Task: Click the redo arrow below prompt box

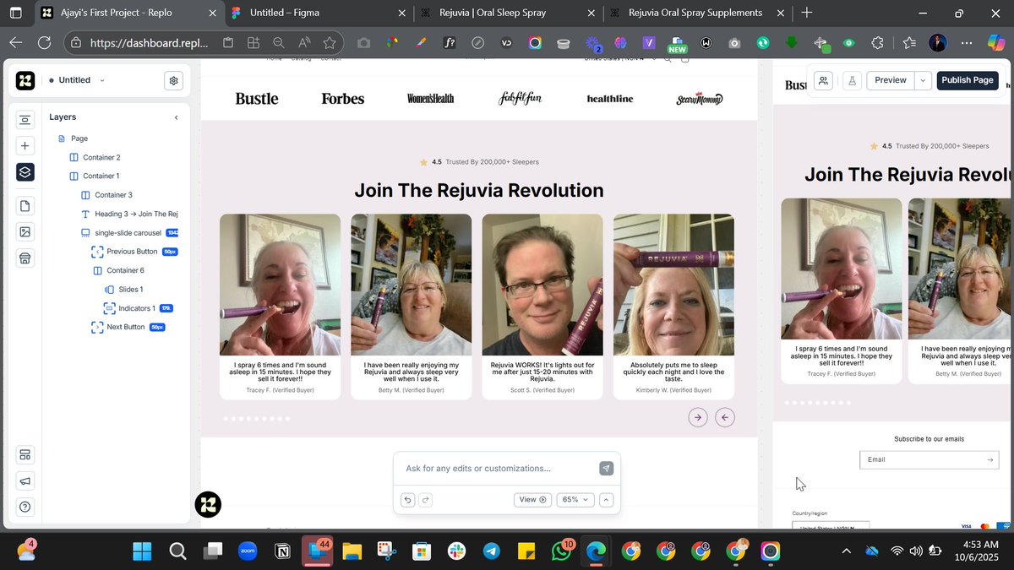Action: point(425,500)
